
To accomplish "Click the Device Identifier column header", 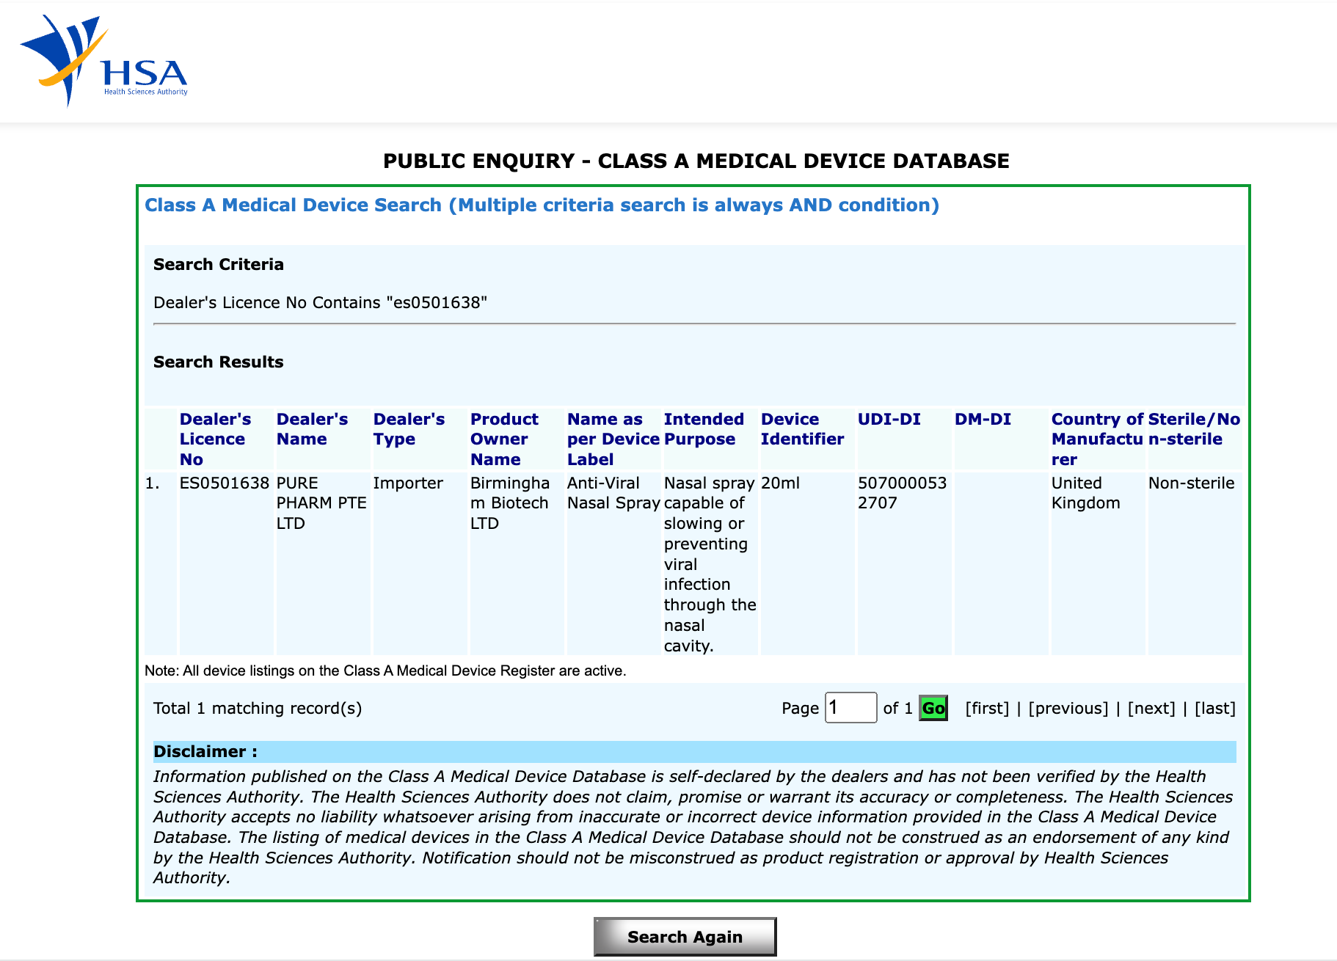I will [x=802, y=429].
